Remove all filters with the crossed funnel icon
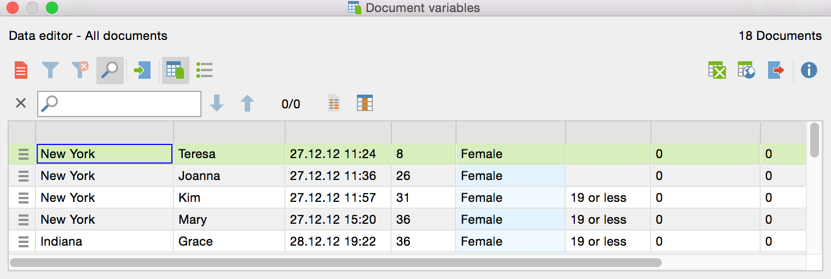 click(x=80, y=71)
